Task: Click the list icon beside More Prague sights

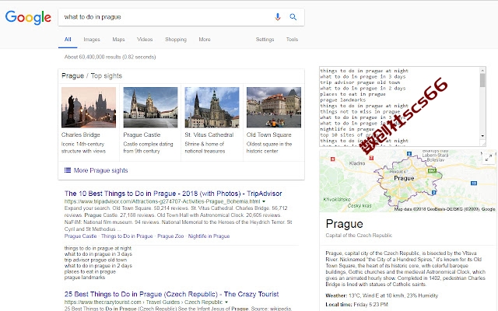Action: [x=68, y=170]
